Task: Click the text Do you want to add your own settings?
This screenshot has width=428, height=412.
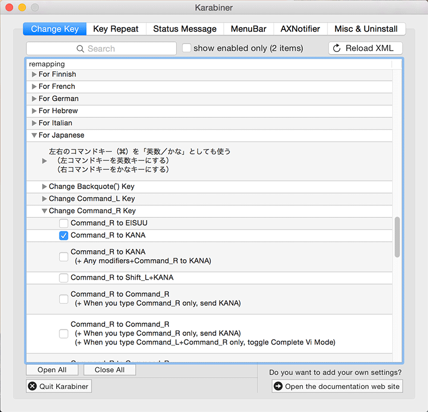Action: (x=335, y=372)
